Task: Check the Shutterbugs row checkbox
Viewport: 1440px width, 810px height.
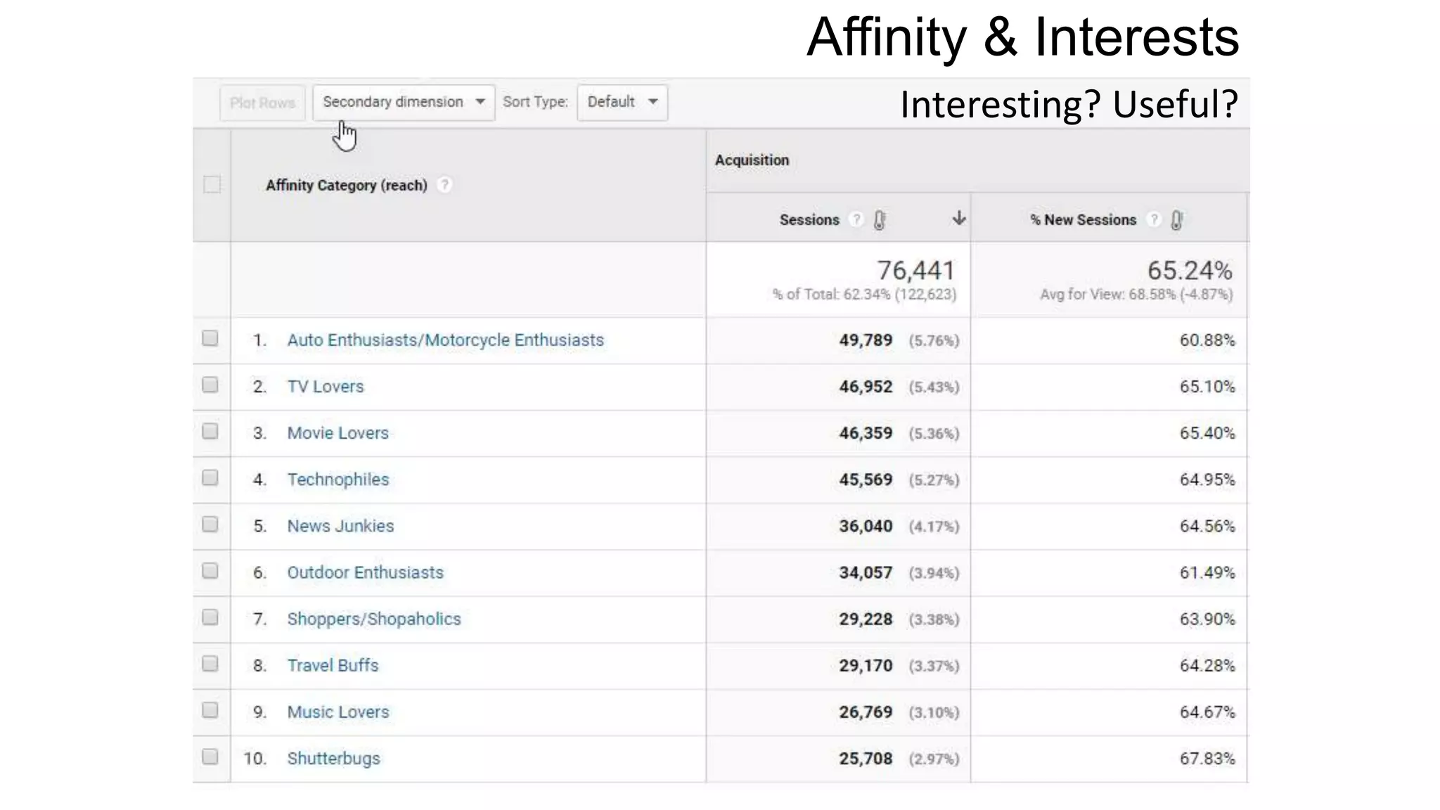Action: point(210,756)
